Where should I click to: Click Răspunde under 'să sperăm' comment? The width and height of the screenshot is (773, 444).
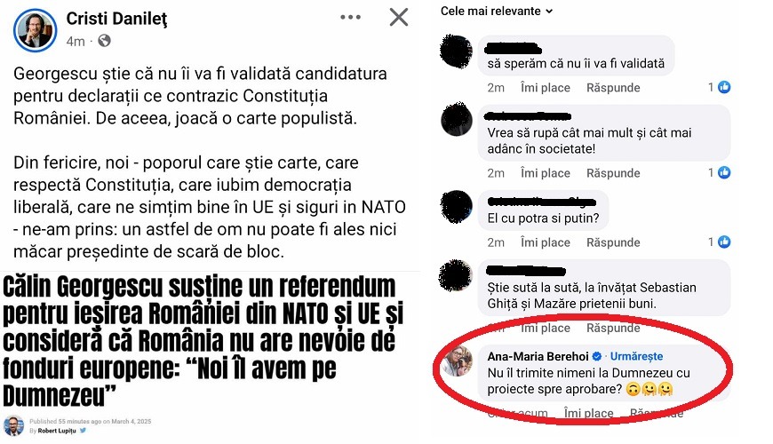point(613,88)
